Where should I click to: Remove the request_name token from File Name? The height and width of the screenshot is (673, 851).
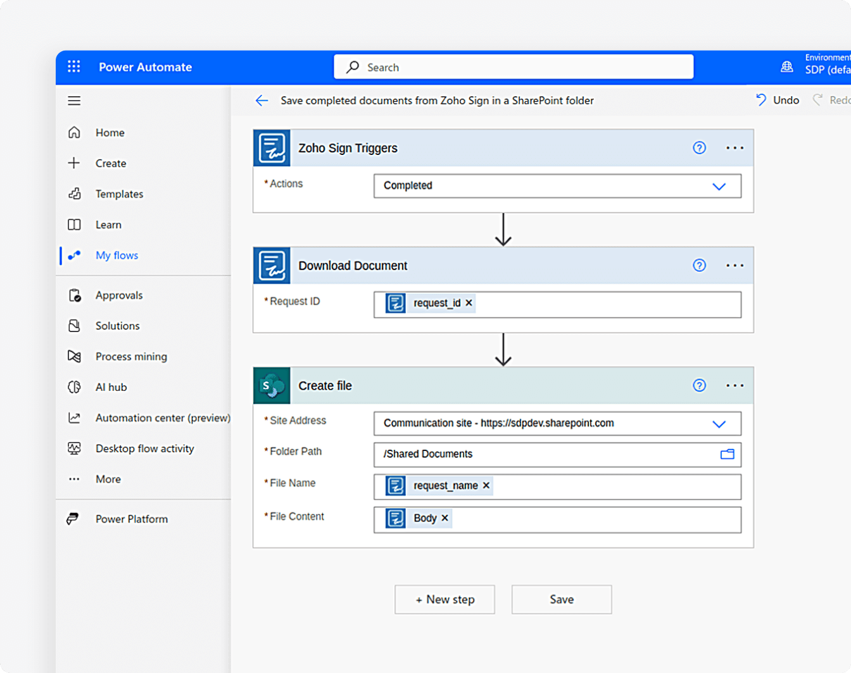coord(486,486)
